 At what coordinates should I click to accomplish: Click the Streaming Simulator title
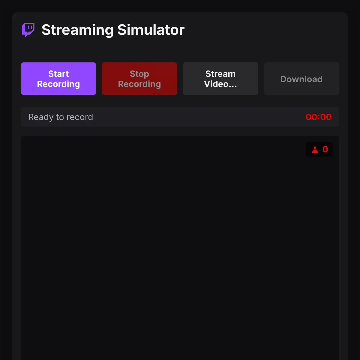pos(113,30)
